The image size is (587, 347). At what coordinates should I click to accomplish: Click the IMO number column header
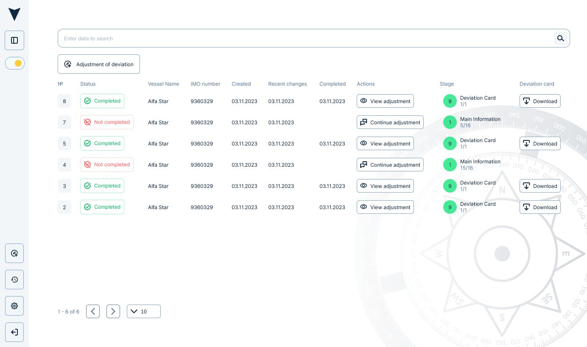pyautogui.click(x=205, y=84)
